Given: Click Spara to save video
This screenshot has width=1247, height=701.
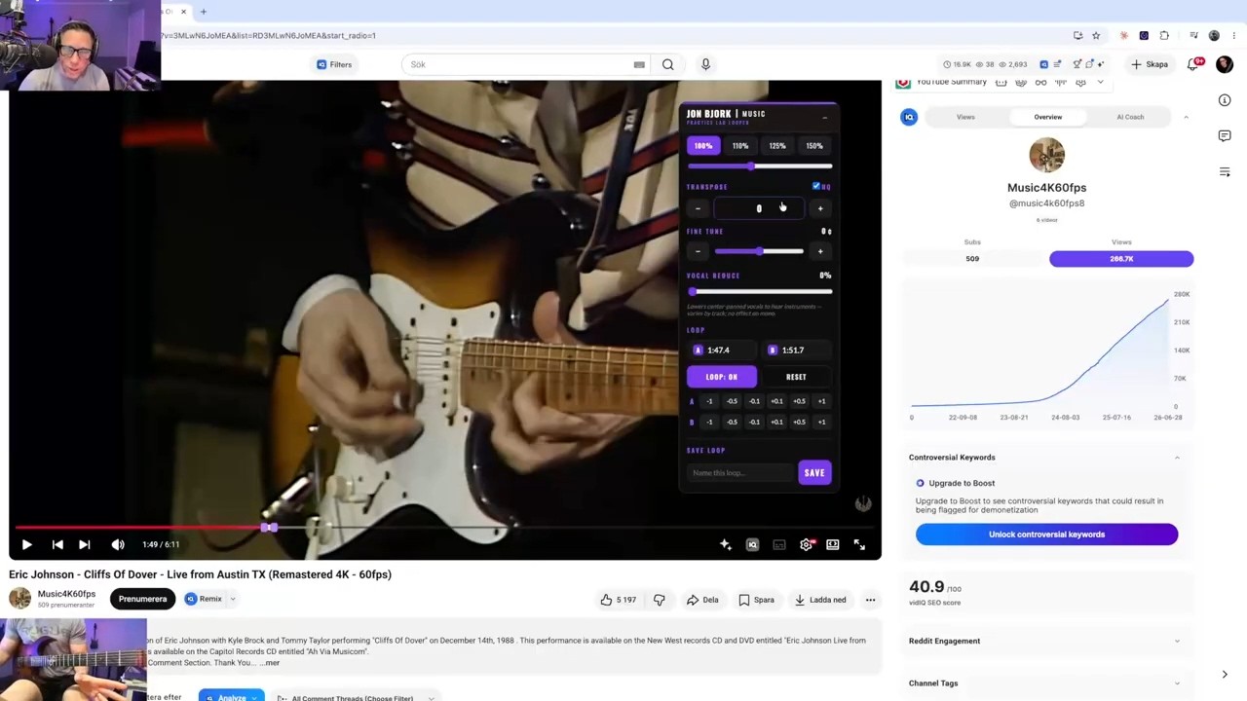Looking at the screenshot, I should (756, 600).
